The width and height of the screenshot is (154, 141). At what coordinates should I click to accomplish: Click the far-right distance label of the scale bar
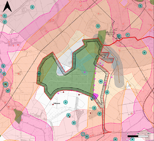(149, 133)
